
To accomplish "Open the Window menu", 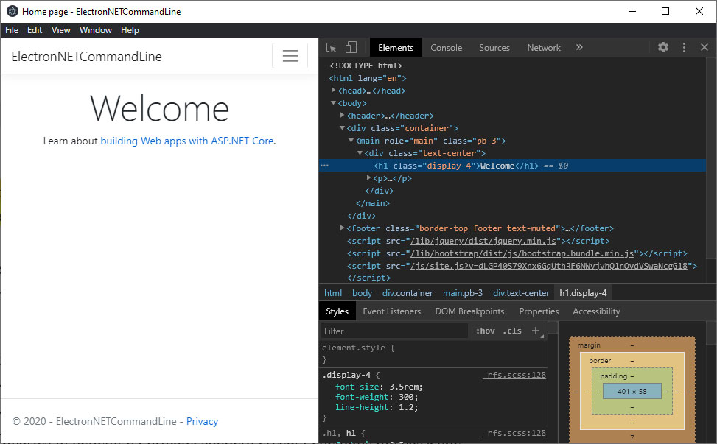I will click(x=96, y=30).
